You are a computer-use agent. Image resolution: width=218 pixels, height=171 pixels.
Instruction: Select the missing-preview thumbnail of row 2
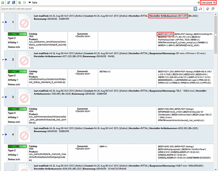(x=24, y=60)
